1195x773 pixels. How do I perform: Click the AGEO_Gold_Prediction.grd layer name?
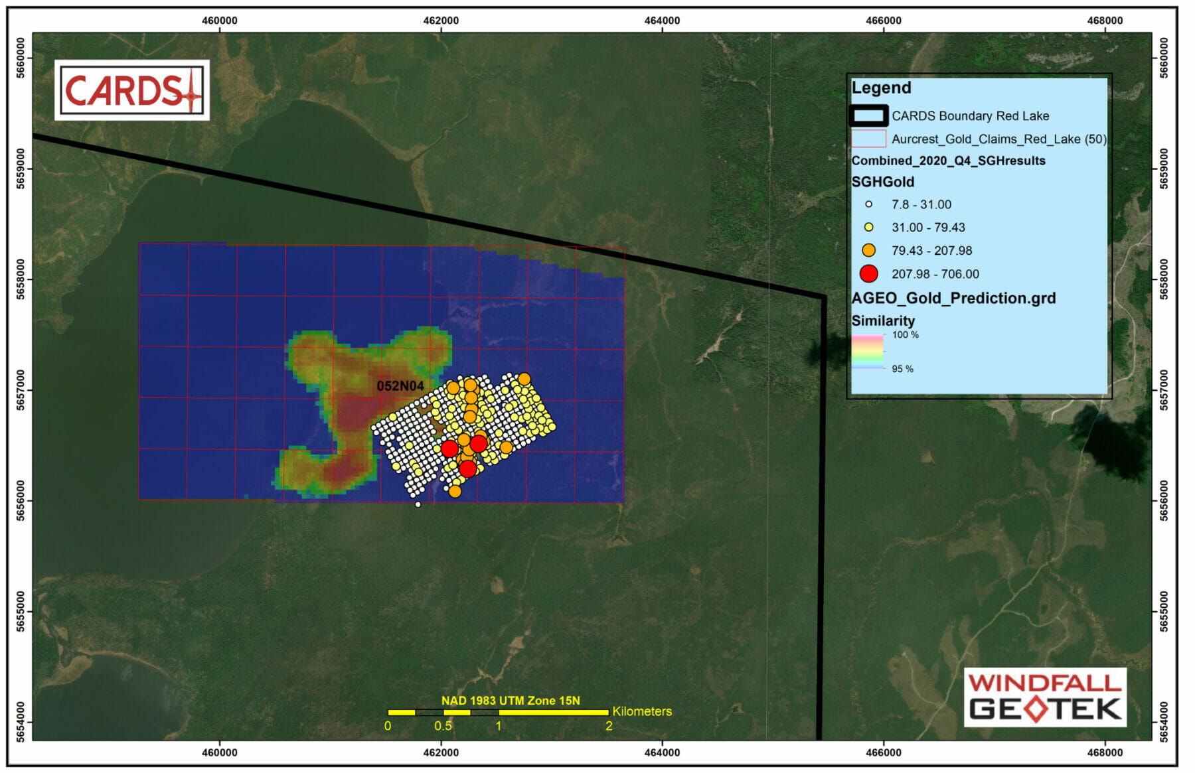953,298
